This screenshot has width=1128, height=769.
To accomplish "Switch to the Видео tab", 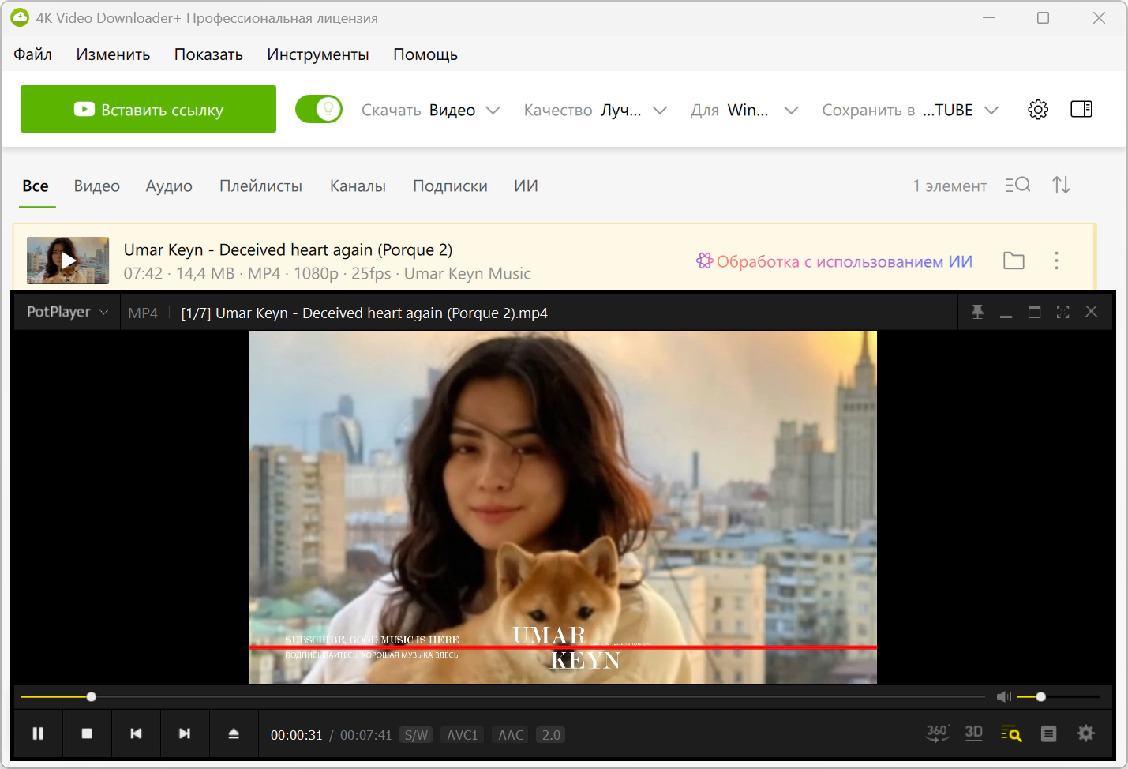I will point(97,186).
